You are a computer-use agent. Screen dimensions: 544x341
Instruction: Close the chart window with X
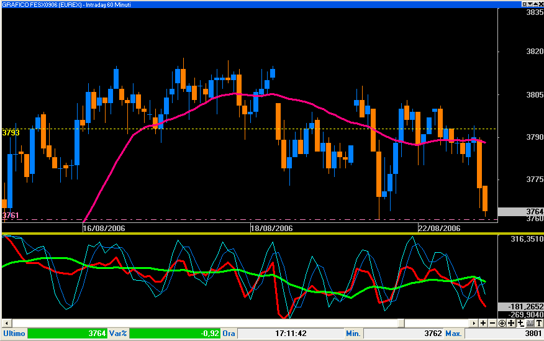[x=540, y=4]
